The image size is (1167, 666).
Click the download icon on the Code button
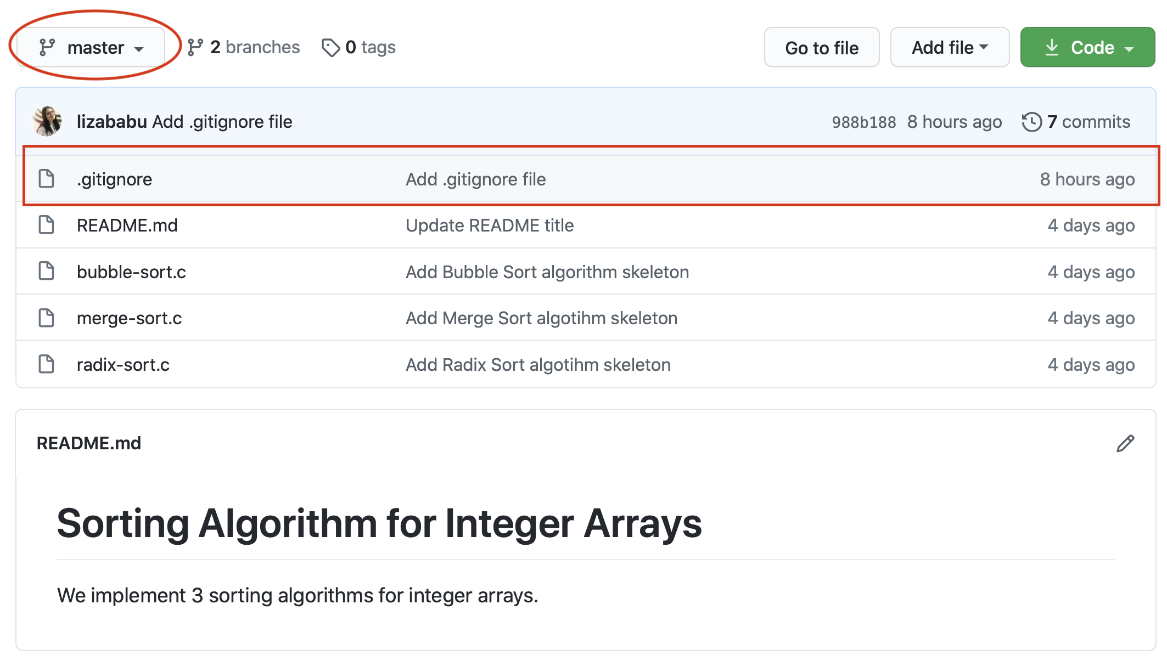(x=1052, y=47)
